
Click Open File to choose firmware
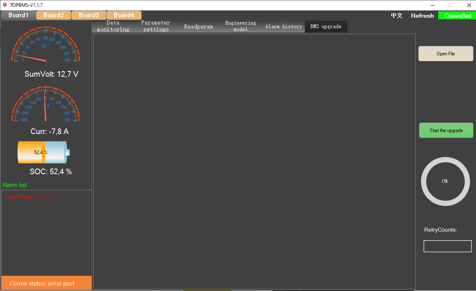point(445,54)
